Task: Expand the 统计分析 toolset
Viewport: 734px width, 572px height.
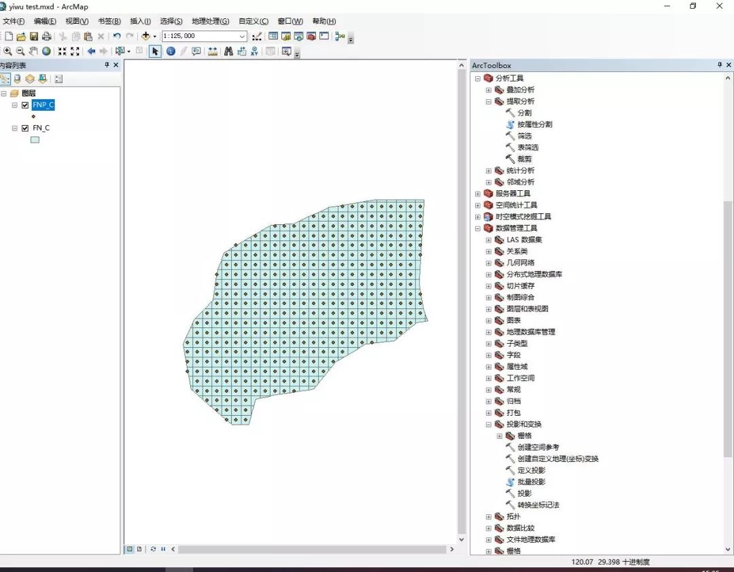Action: pyautogui.click(x=488, y=171)
